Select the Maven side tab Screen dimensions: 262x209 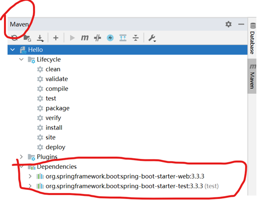coord(252,76)
